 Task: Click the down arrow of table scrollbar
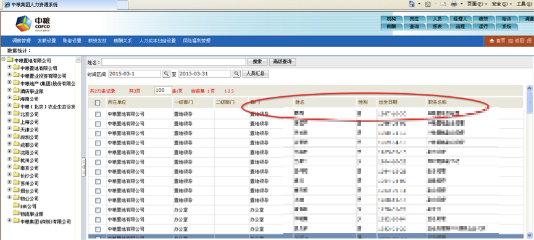[529, 235]
